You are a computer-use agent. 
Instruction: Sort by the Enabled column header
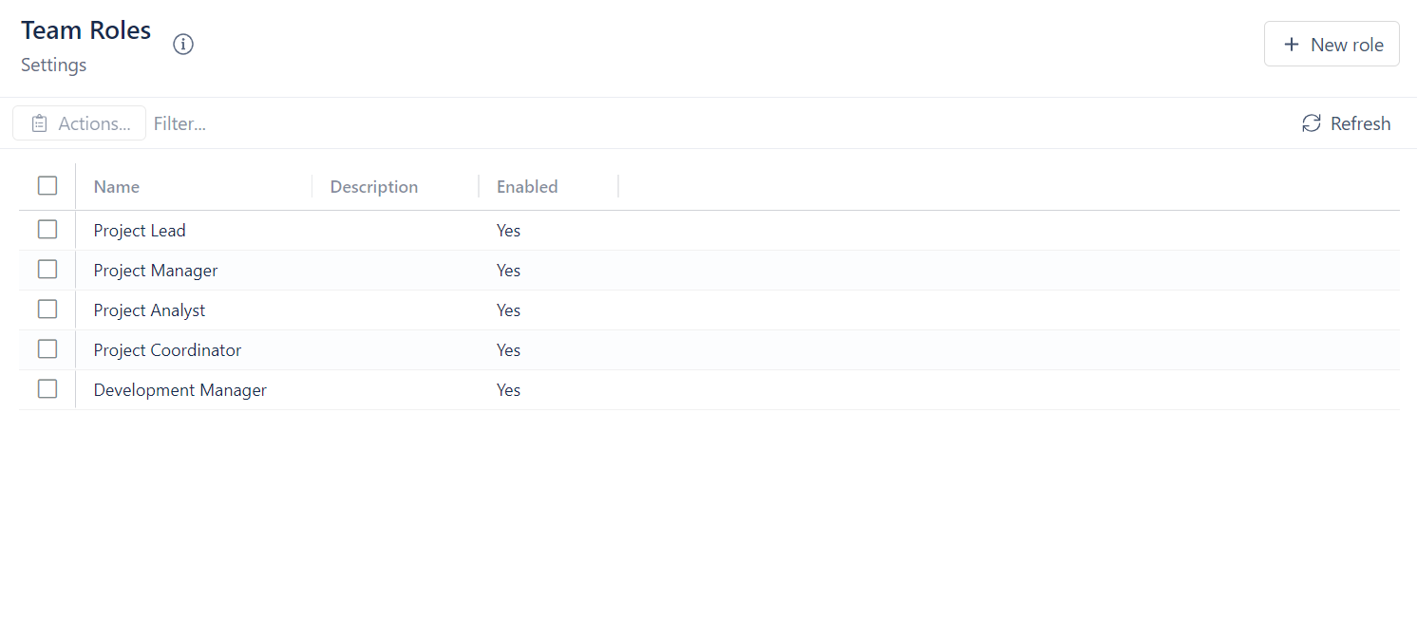(x=527, y=187)
